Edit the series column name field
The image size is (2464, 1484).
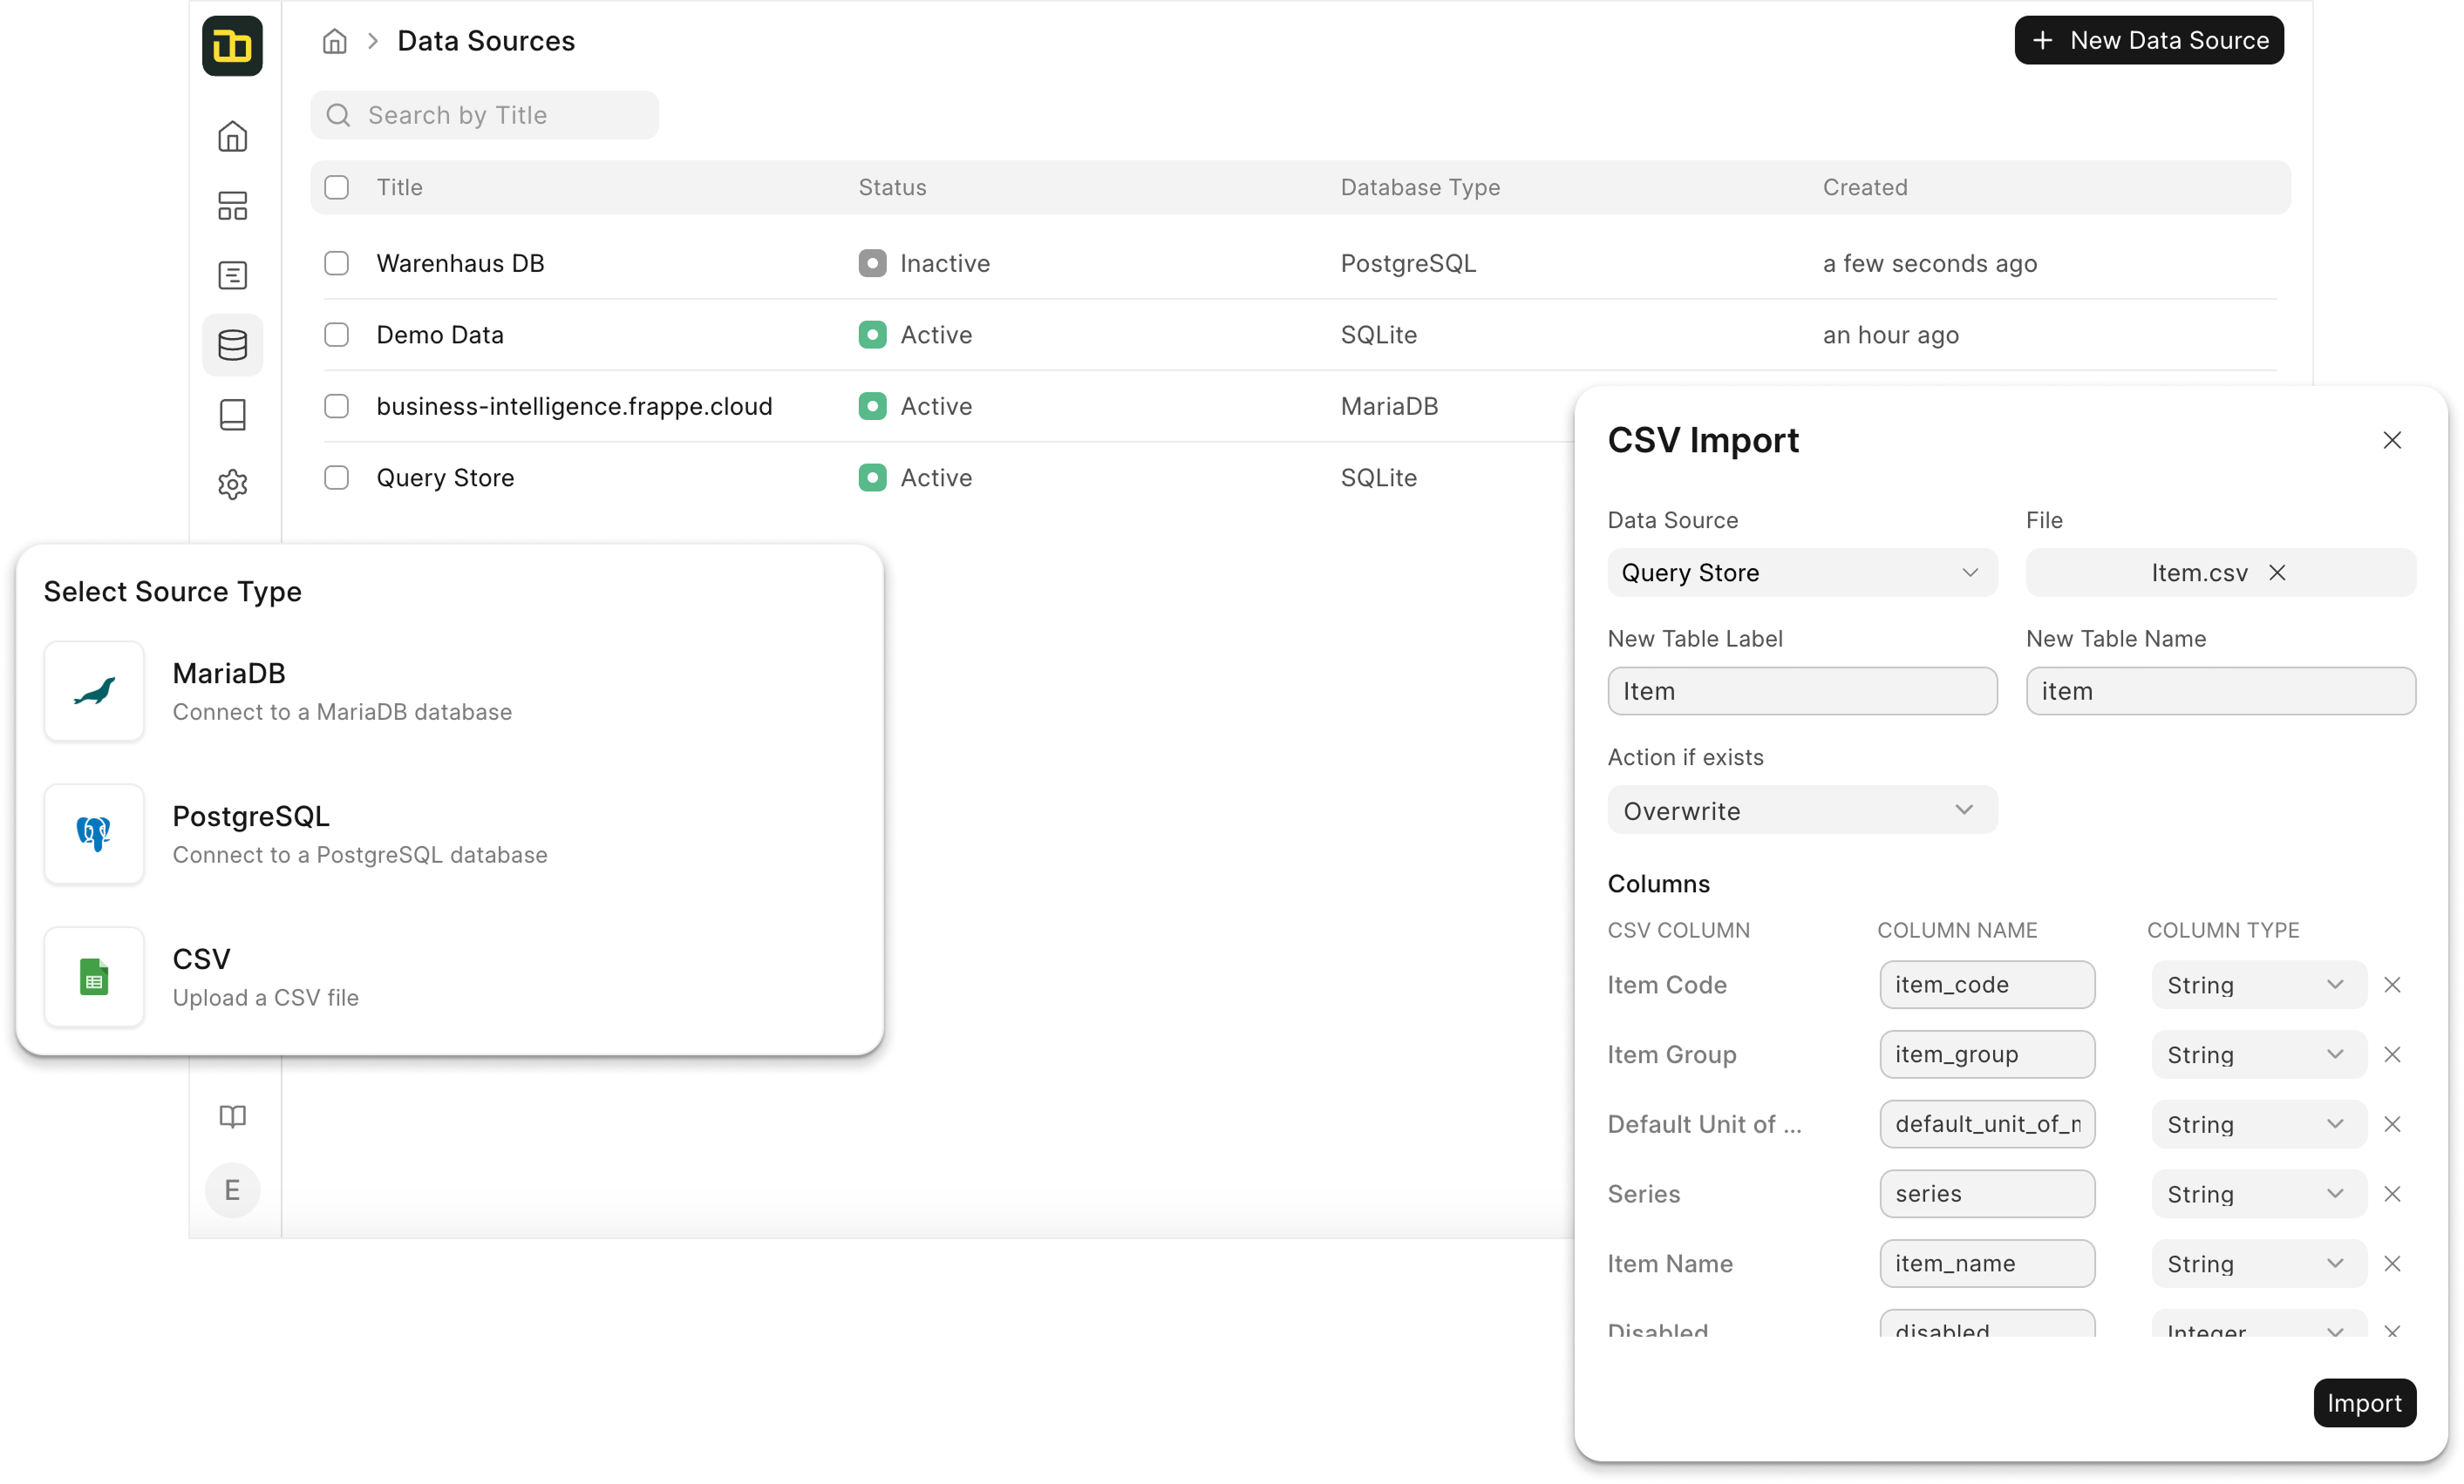[x=1987, y=1193]
